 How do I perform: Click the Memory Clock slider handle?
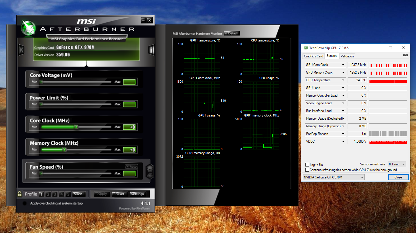(x=65, y=149)
